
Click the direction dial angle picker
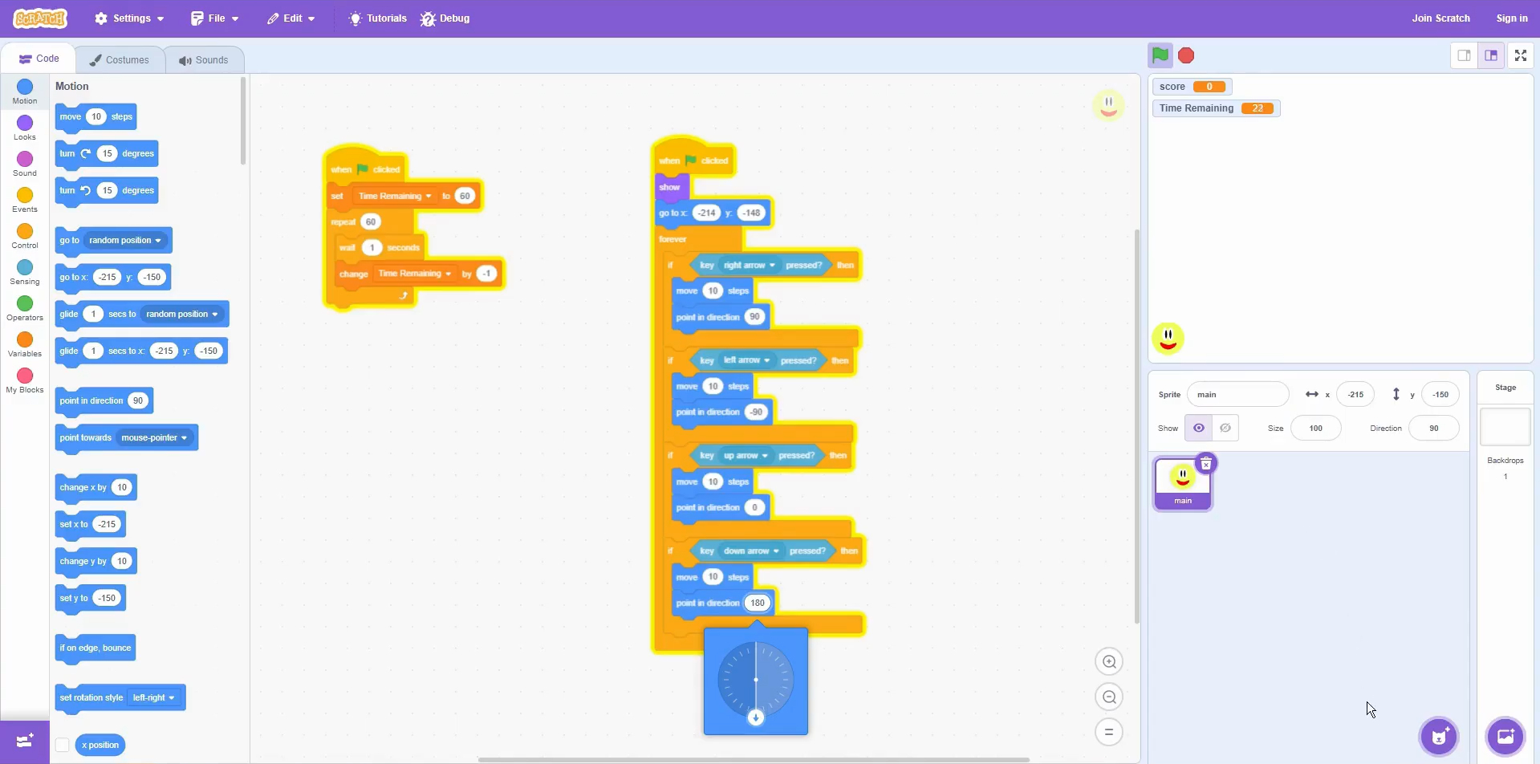tap(755, 681)
